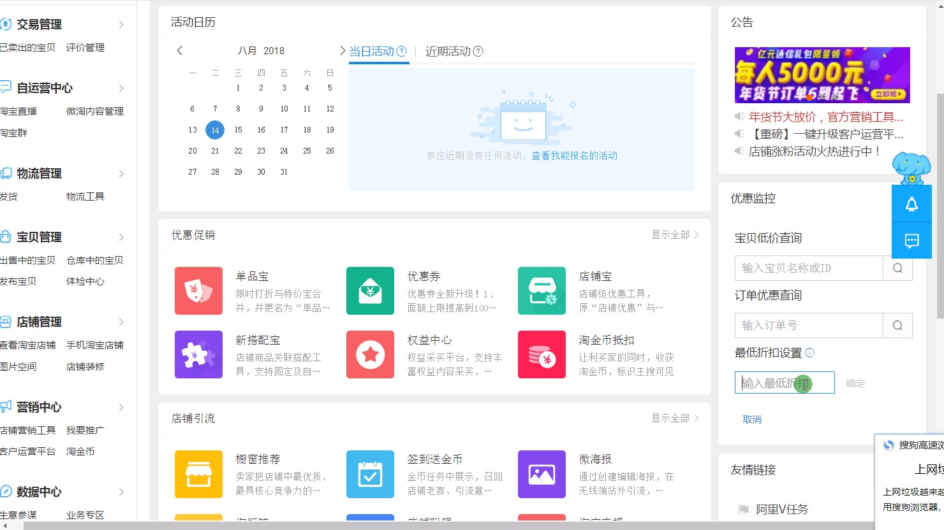Click the 当日活动 help icon
The width and height of the screenshot is (944, 530).
(x=401, y=52)
